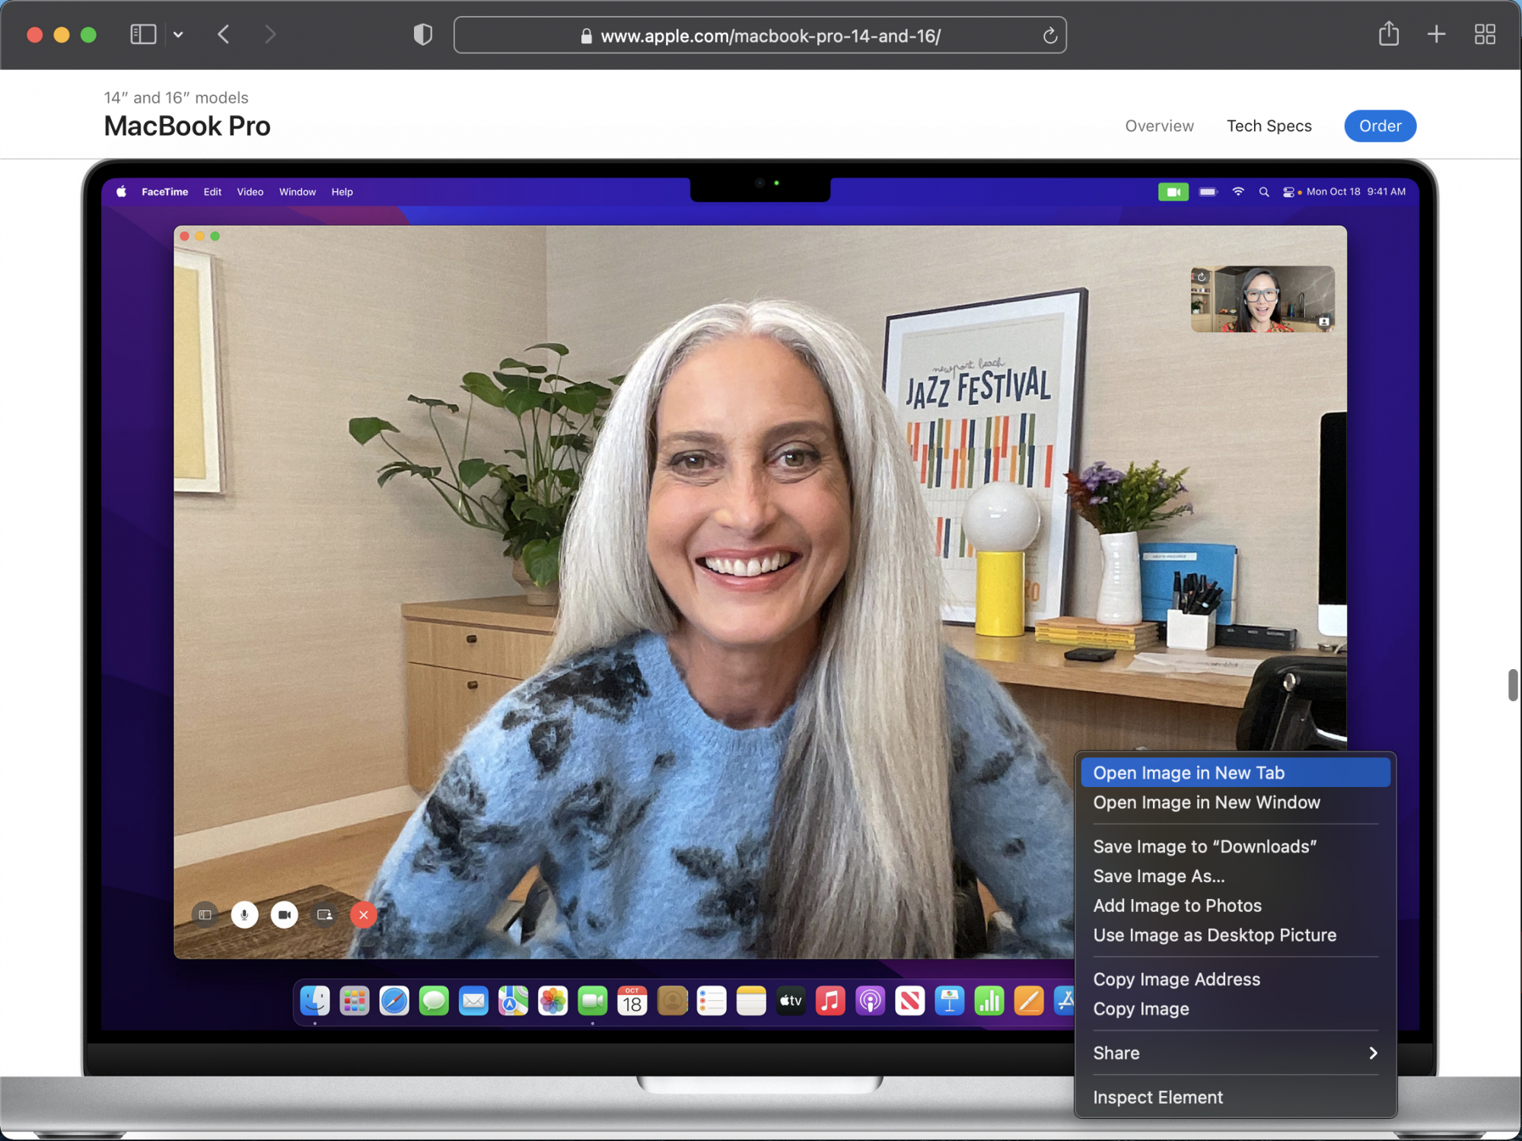Select Use Image as Desktop Picture
Screen dimensions: 1522x1141
click(x=1214, y=935)
